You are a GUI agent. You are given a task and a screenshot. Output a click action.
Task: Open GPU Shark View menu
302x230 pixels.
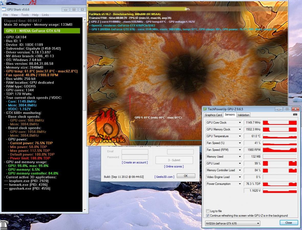point(14,15)
